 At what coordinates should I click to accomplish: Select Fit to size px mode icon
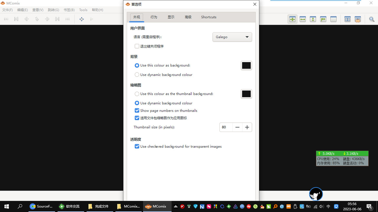pyautogui.click(x=323, y=19)
